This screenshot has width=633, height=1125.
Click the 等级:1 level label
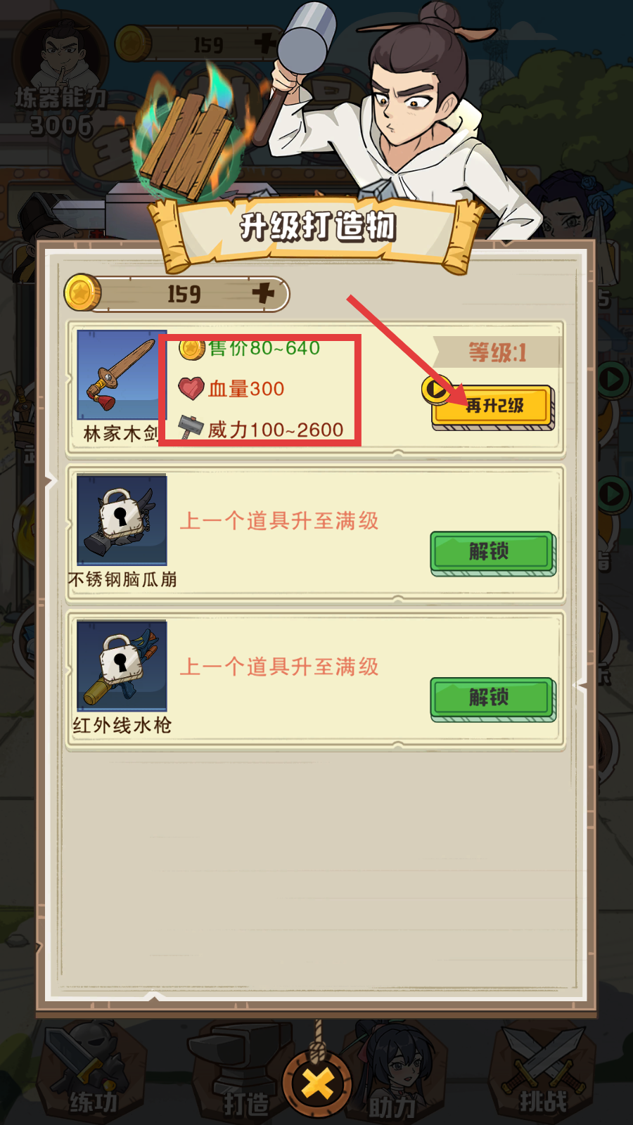coord(498,352)
